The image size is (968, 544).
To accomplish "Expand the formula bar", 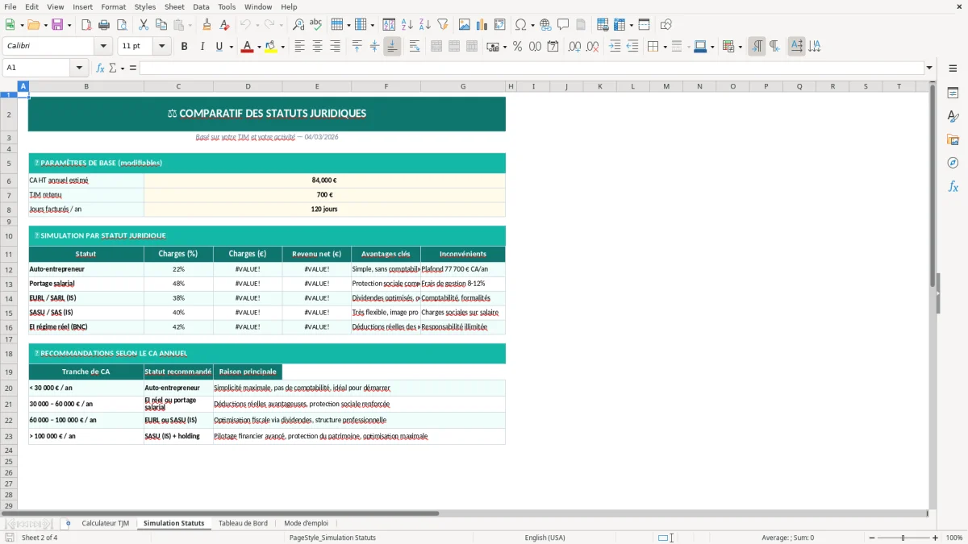I will [929, 68].
